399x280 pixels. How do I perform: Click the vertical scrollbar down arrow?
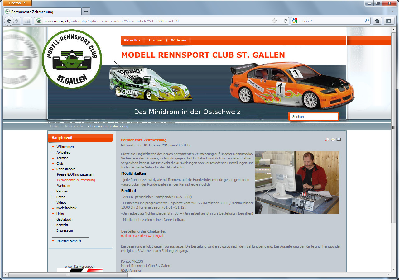point(393,269)
